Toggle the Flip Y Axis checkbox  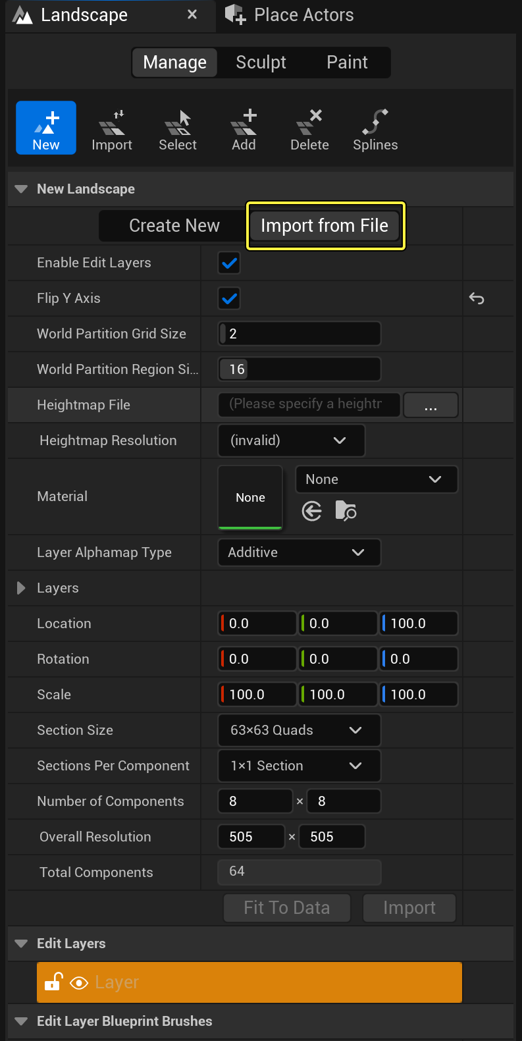230,299
